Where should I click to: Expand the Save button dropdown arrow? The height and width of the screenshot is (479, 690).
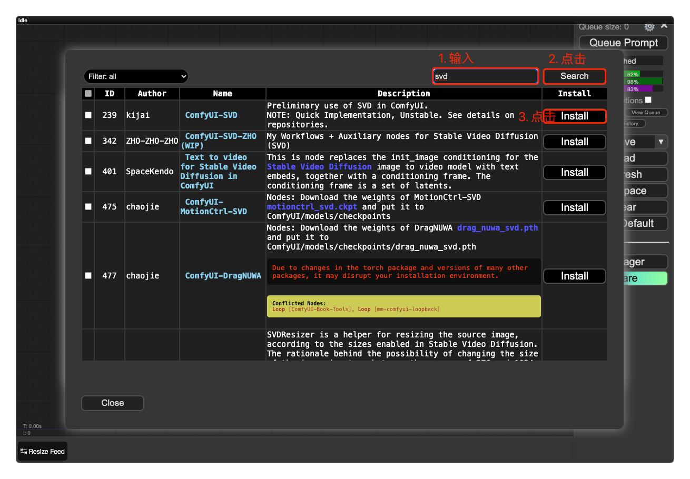tap(661, 142)
